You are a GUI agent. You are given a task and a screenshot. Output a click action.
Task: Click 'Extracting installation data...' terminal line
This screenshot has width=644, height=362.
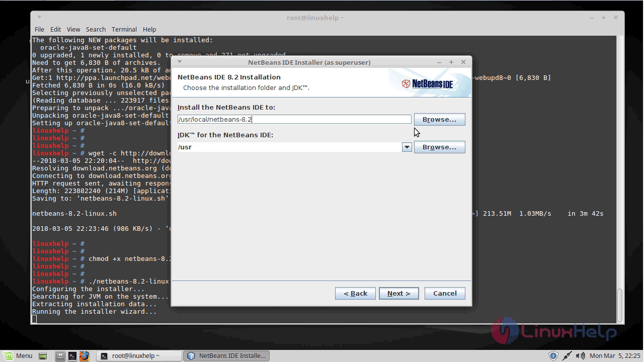point(95,304)
